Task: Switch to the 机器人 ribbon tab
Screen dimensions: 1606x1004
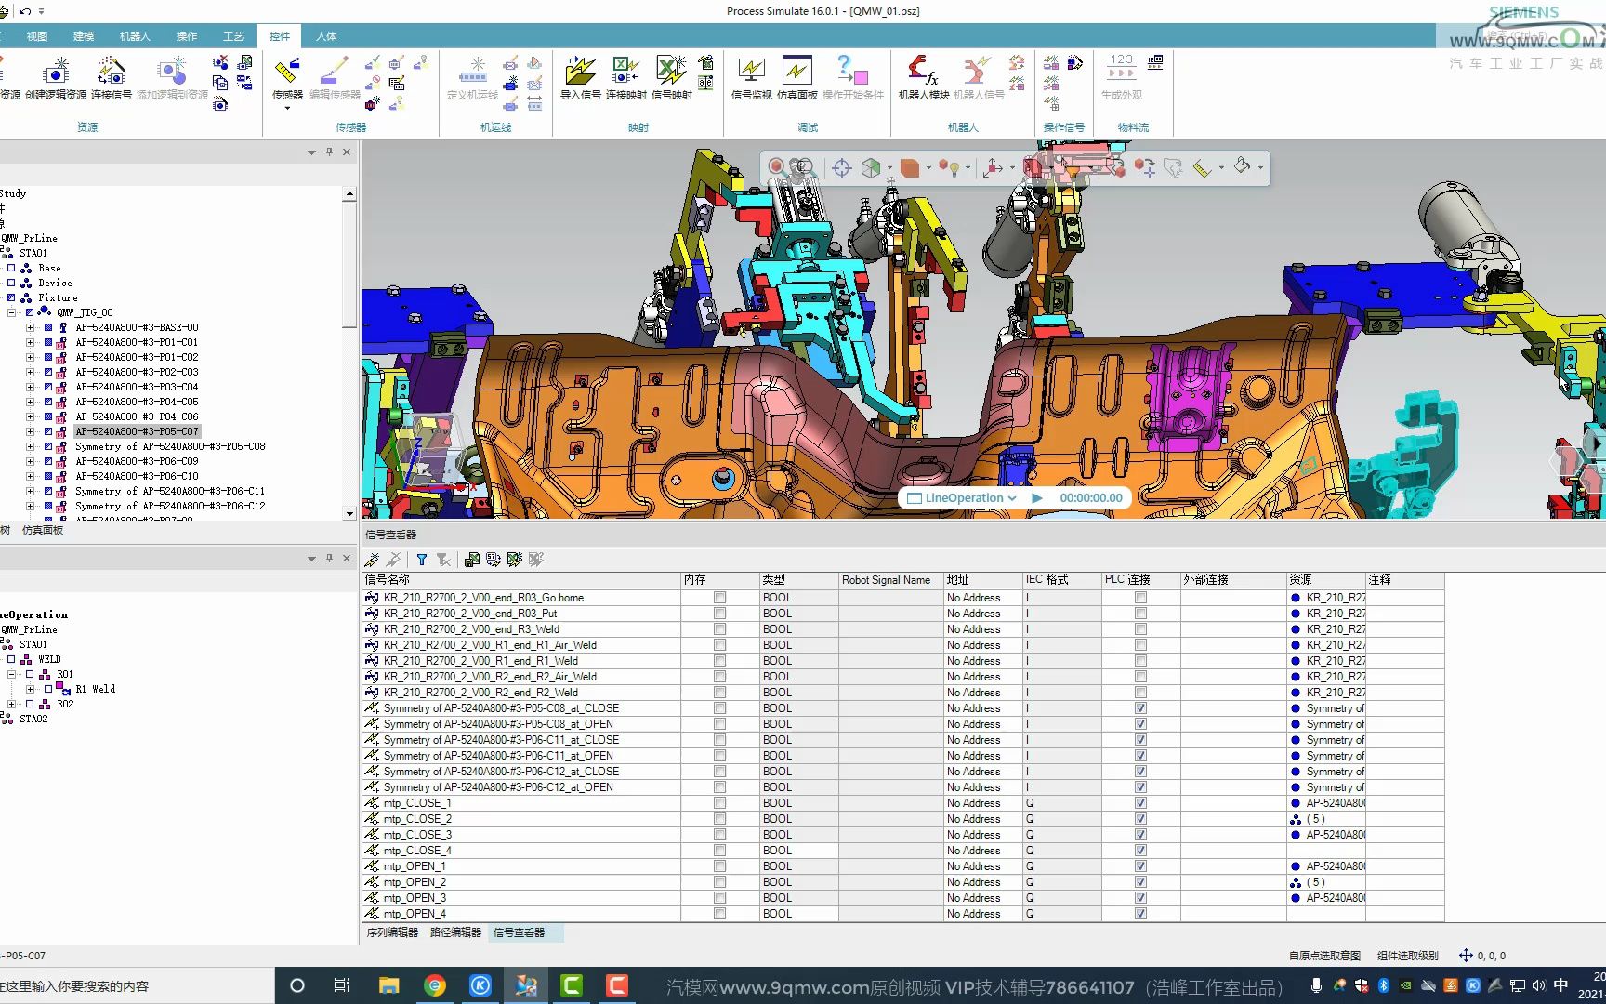Action: [x=135, y=36]
